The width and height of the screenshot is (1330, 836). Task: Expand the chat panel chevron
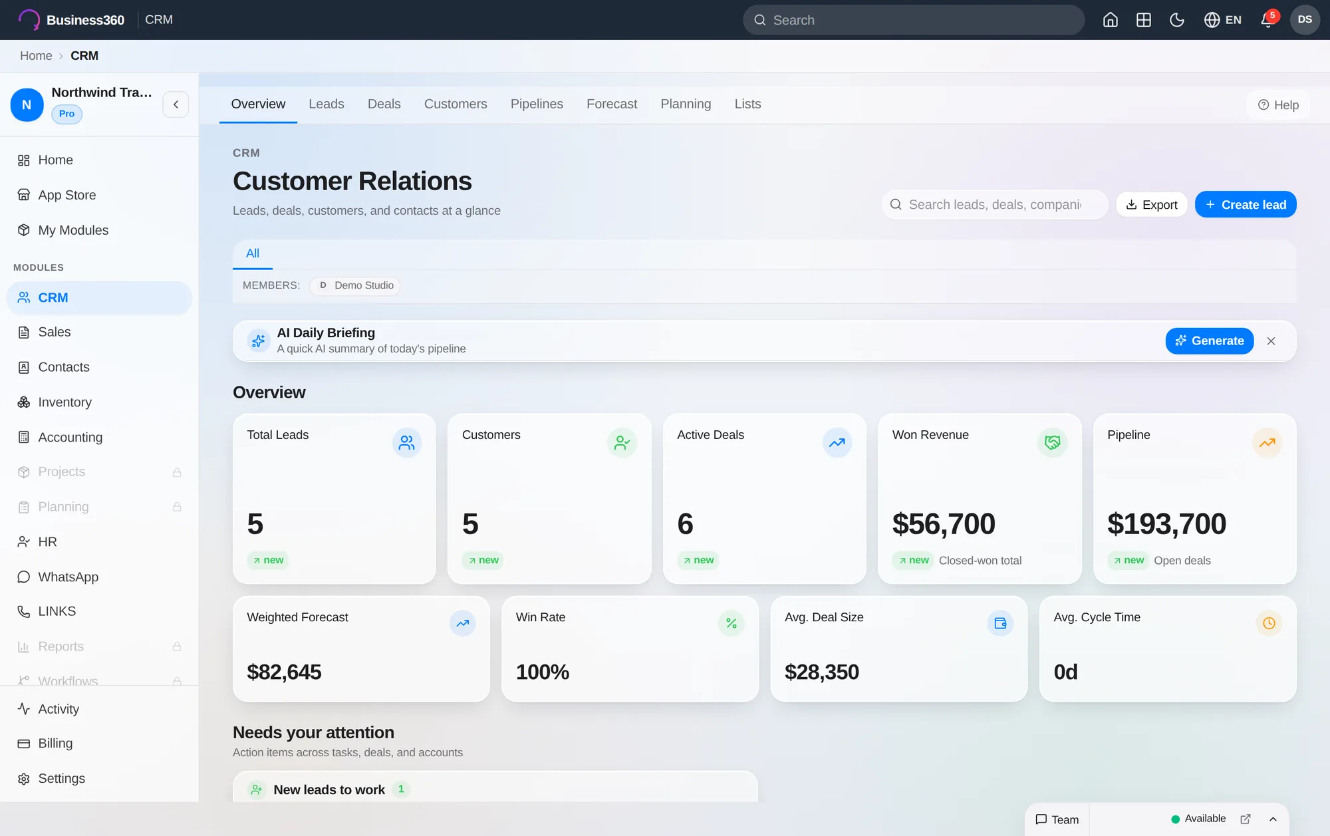point(1273,819)
